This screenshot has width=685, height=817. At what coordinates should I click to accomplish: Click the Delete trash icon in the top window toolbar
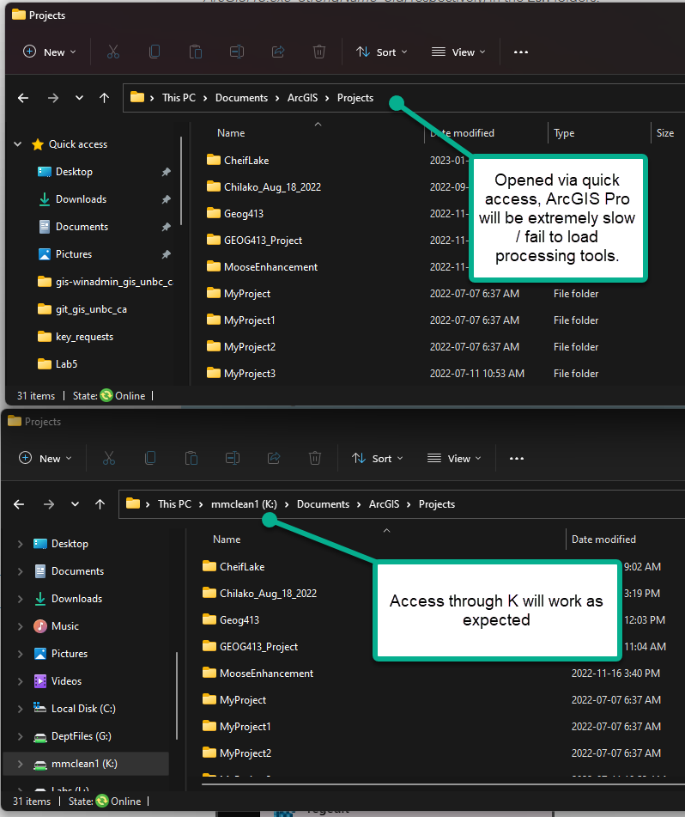pos(319,52)
